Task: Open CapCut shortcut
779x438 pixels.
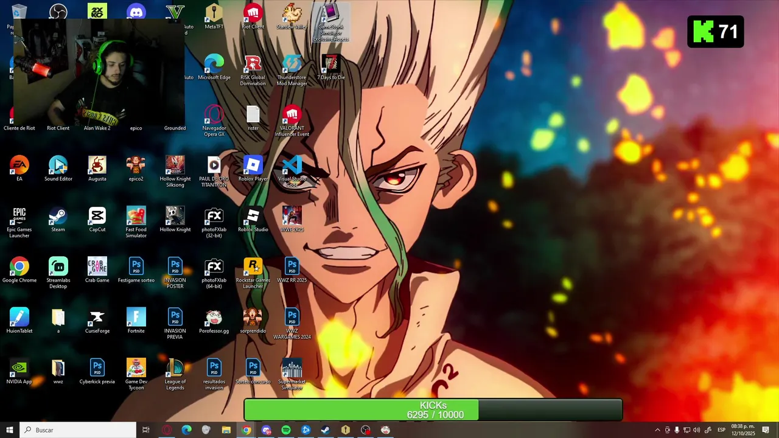Action: point(97,220)
